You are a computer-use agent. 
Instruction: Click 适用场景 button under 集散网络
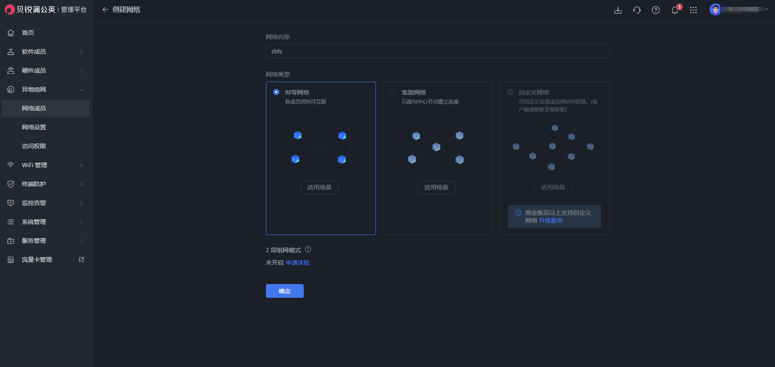click(x=436, y=187)
